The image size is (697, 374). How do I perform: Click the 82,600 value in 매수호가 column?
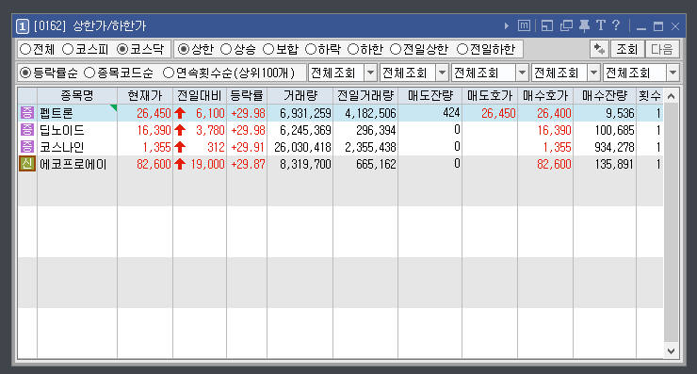point(554,164)
